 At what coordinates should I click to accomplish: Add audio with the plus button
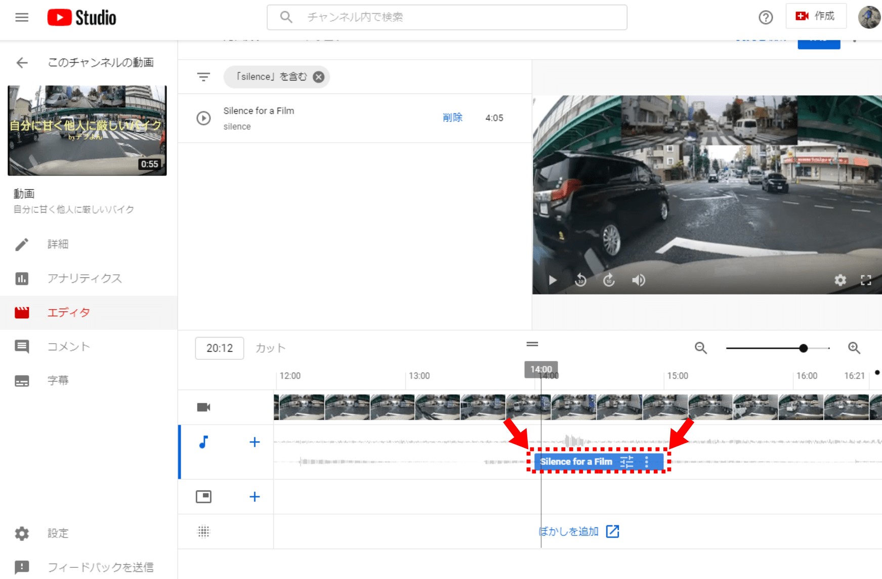[255, 442]
